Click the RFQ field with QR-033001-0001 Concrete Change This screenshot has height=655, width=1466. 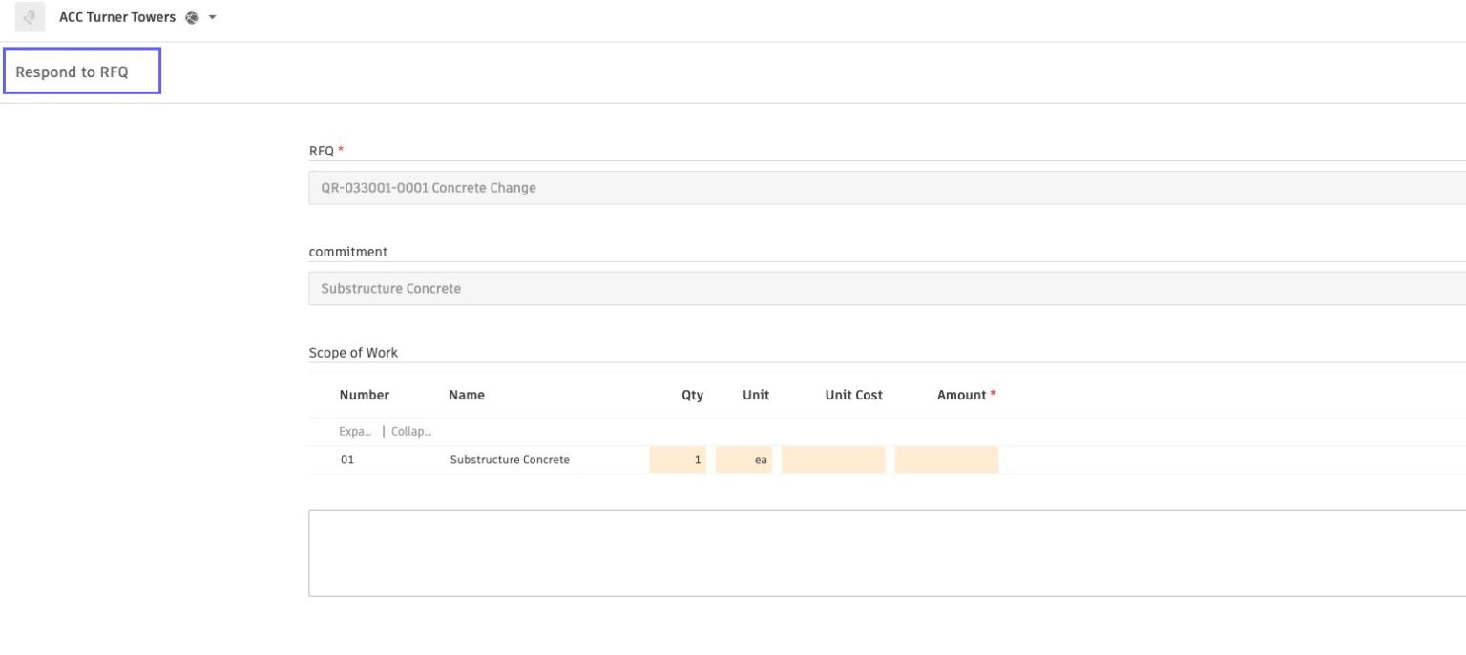[887, 188]
